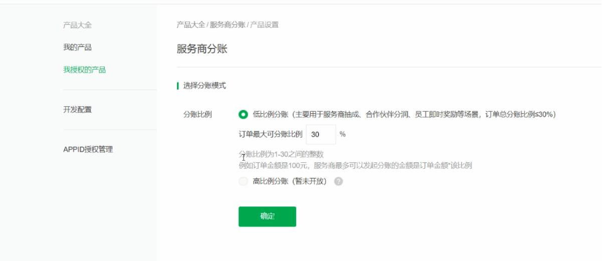Click the 产品大全 breadcrumb link
602x261 pixels.
[190, 25]
